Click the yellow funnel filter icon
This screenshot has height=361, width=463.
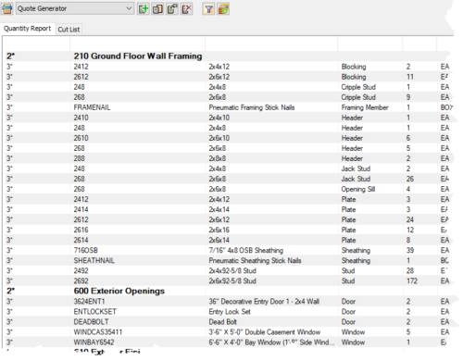click(208, 9)
